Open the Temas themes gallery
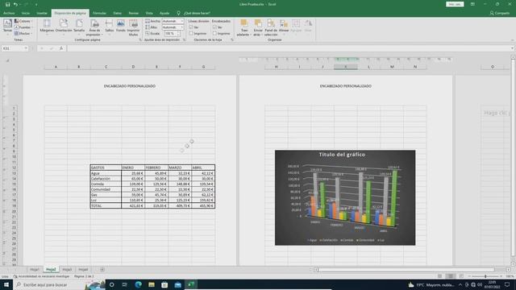The height and width of the screenshot is (290, 516). pos(7,26)
